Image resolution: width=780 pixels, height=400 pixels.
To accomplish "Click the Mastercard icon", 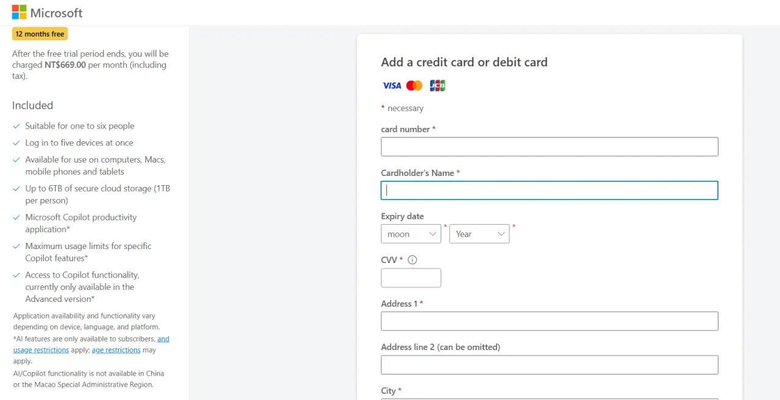I will coord(414,86).
